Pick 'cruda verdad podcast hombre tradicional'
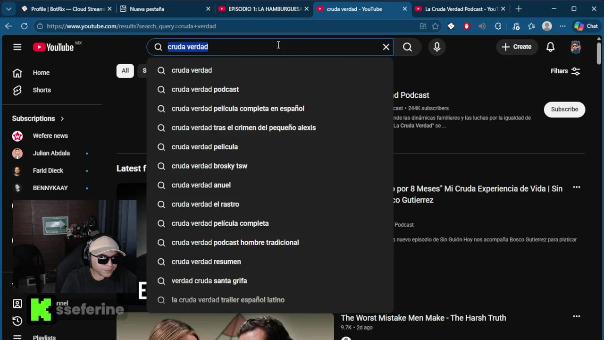This screenshot has width=604, height=340. tap(270, 242)
